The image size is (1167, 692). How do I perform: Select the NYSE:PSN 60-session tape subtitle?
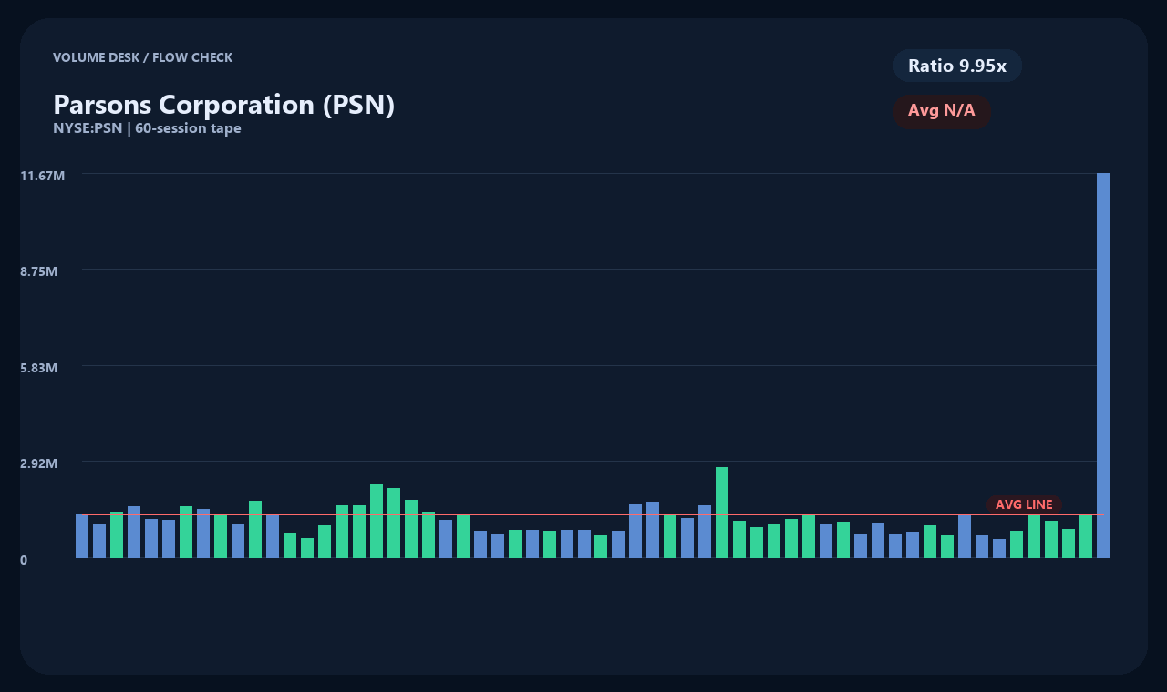147,128
